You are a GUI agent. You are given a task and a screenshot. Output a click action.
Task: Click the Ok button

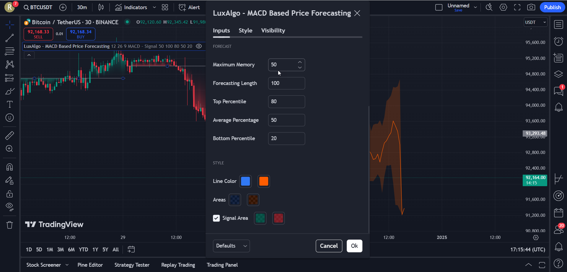[x=354, y=246]
